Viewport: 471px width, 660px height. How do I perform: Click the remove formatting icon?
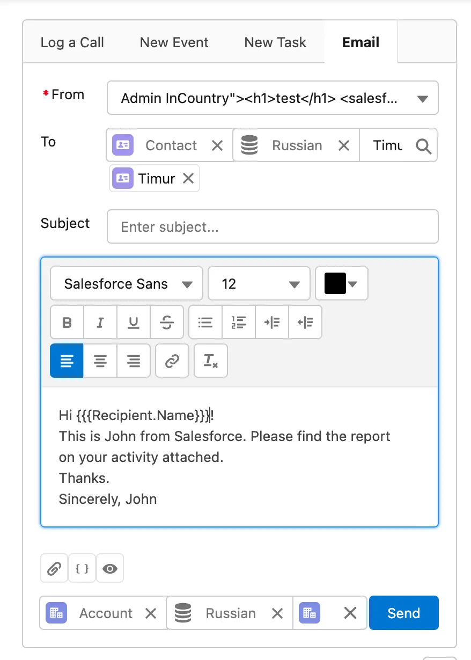[211, 361]
